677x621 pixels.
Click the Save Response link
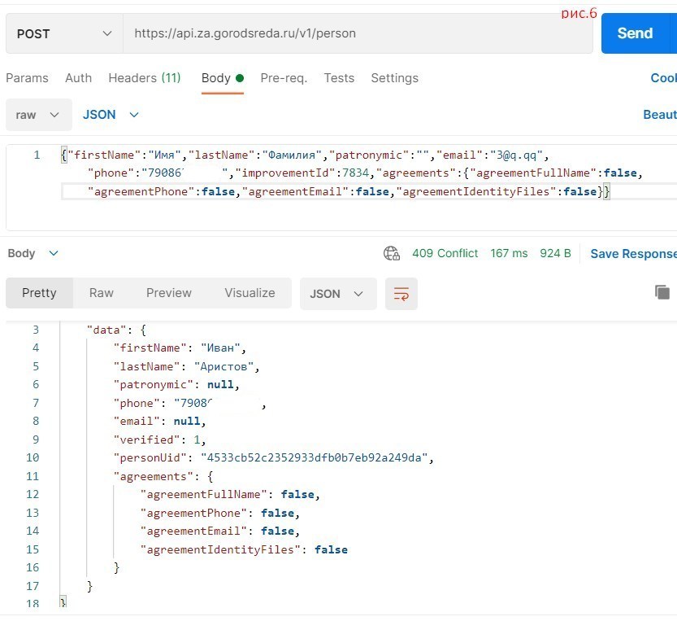click(x=632, y=253)
